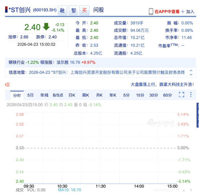Click 换手率 value 0.09%
The width and height of the screenshot is (199, 193).
pos(187,30)
